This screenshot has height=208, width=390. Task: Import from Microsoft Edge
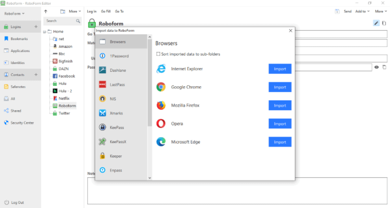280,142
